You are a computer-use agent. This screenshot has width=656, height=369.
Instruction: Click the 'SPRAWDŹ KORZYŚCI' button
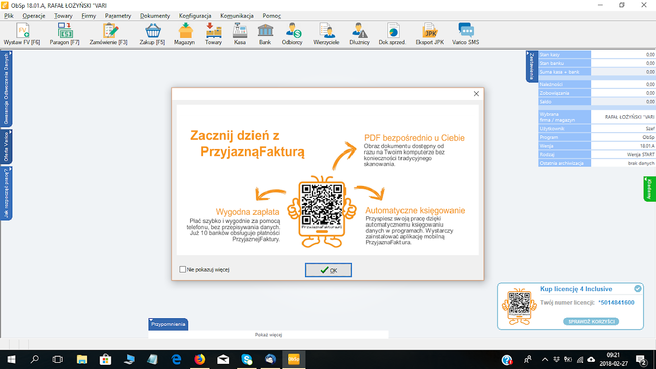[x=591, y=321]
